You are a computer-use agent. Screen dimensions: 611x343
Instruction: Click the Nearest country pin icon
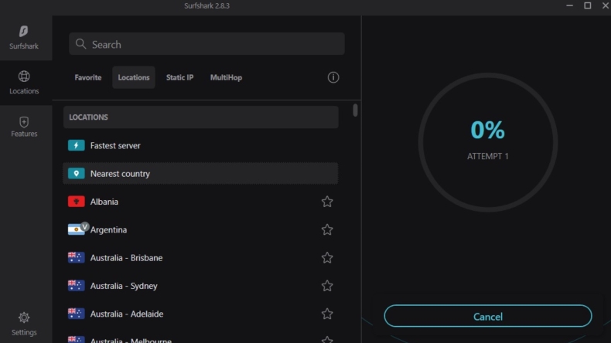coord(76,174)
